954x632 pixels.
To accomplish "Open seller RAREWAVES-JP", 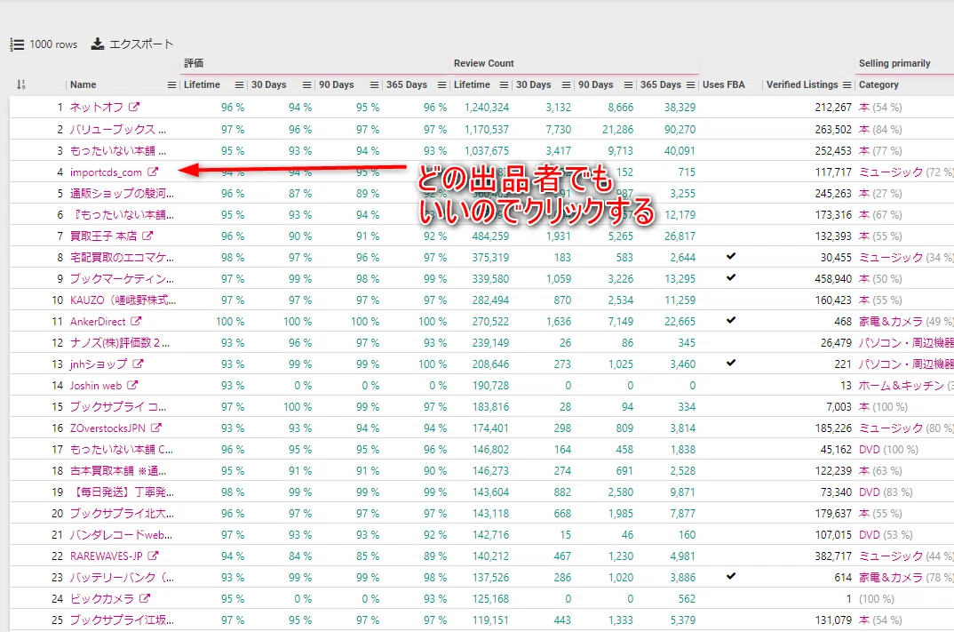I will pyautogui.click(x=107, y=556).
